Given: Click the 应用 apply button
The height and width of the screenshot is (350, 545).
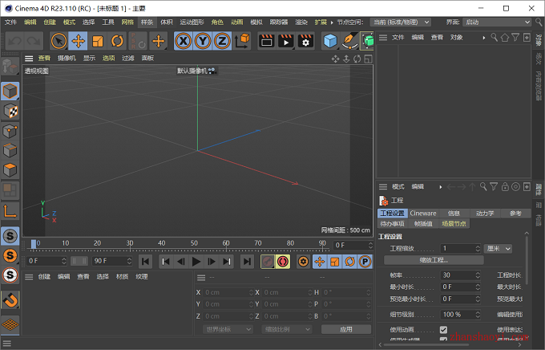Looking at the screenshot, I should click(x=346, y=329).
